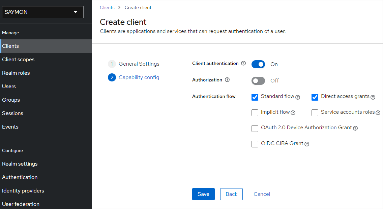The image size is (383, 209).
Task: Navigate to Users
Action: click(46, 86)
